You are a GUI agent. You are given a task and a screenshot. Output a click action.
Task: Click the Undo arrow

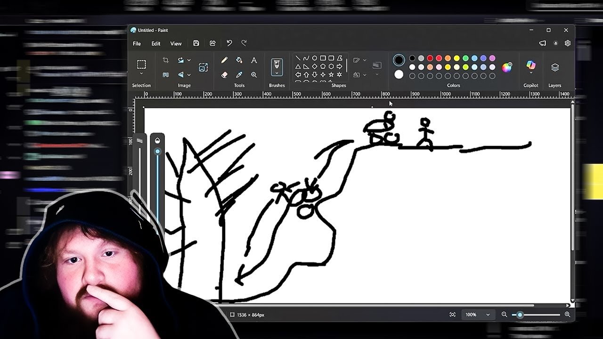pyautogui.click(x=229, y=43)
